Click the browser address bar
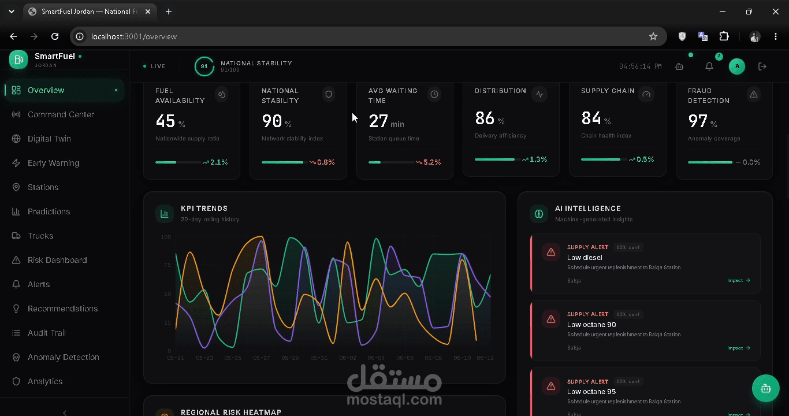This screenshot has width=789, height=416. point(369,36)
